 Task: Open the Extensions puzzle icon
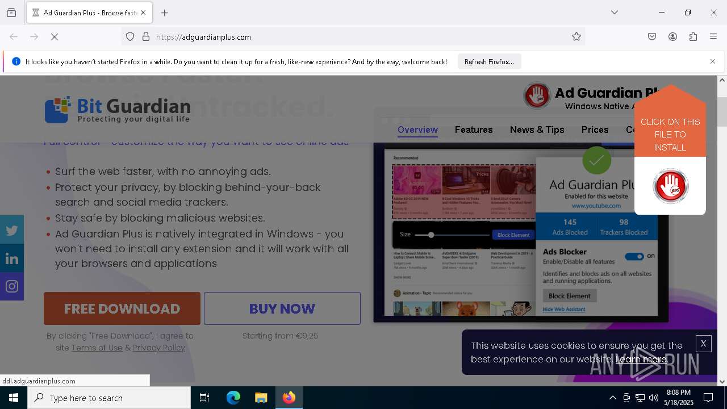coord(693,37)
